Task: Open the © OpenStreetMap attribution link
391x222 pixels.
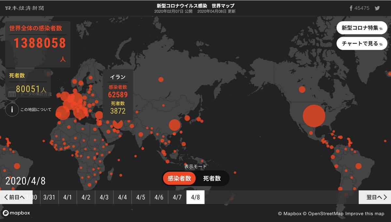Action: tap(323, 214)
